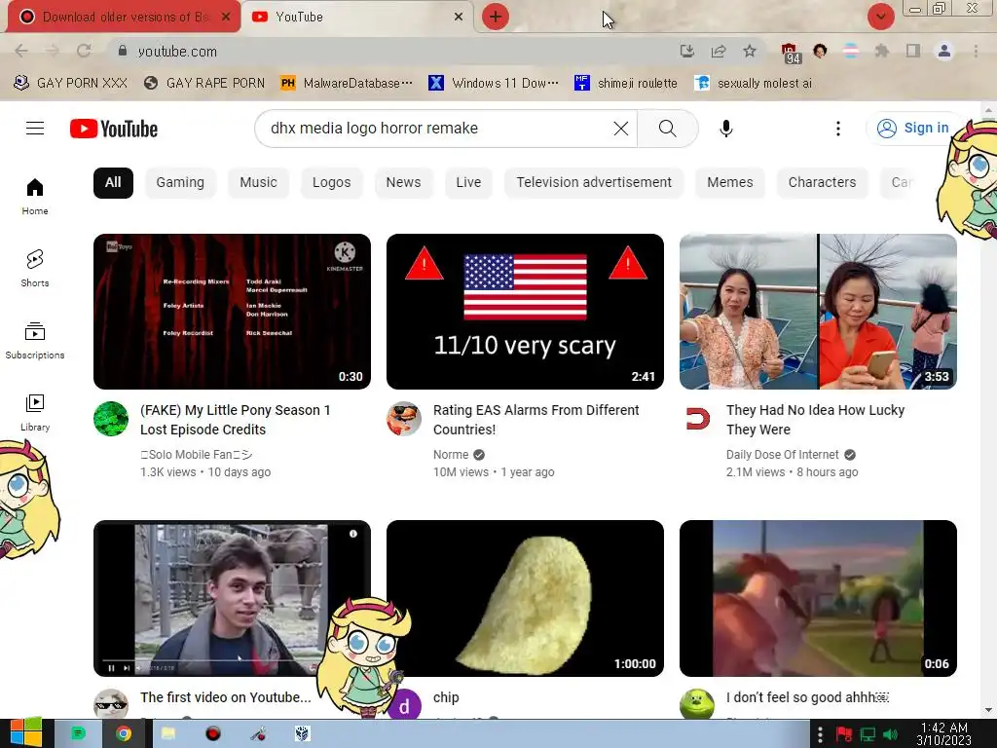The image size is (997, 748).
Task: Toggle the browser side panel
Action: point(913,51)
